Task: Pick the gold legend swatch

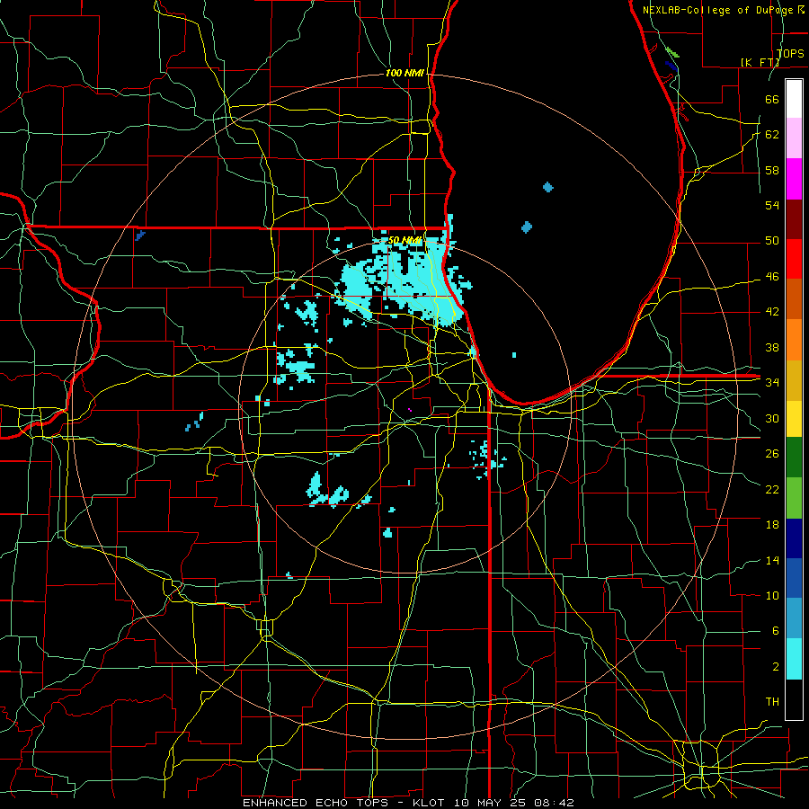Action: click(x=794, y=380)
